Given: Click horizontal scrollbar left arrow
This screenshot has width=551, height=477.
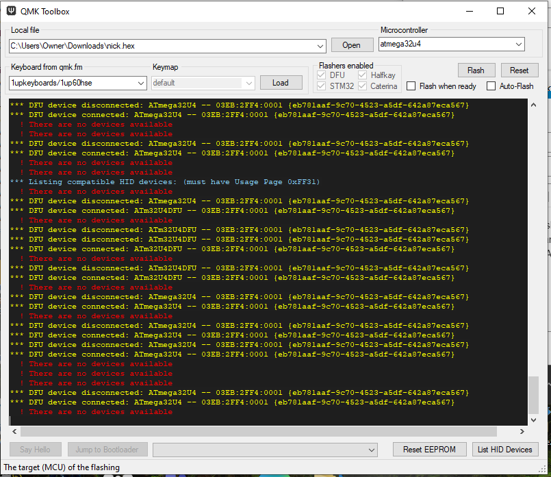Looking at the screenshot, I should pyautogui.click(x=14, y=431).
